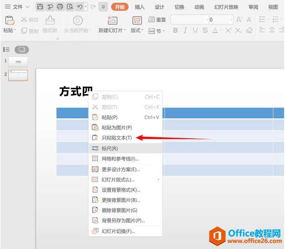
Task: Switch to slide thumbnails view icon
Action: [x=21, y=50]
